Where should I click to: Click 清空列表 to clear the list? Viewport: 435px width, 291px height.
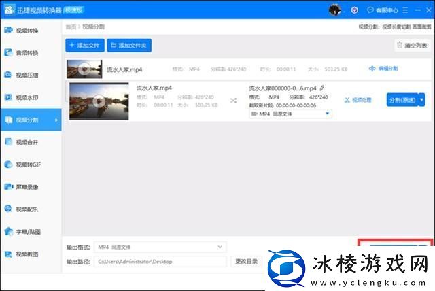pyautogui.click(x=413, y=46)
